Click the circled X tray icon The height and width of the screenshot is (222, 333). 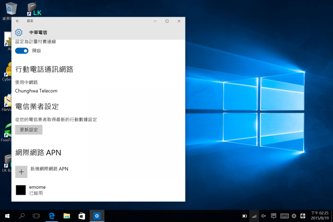coord(294,216)
